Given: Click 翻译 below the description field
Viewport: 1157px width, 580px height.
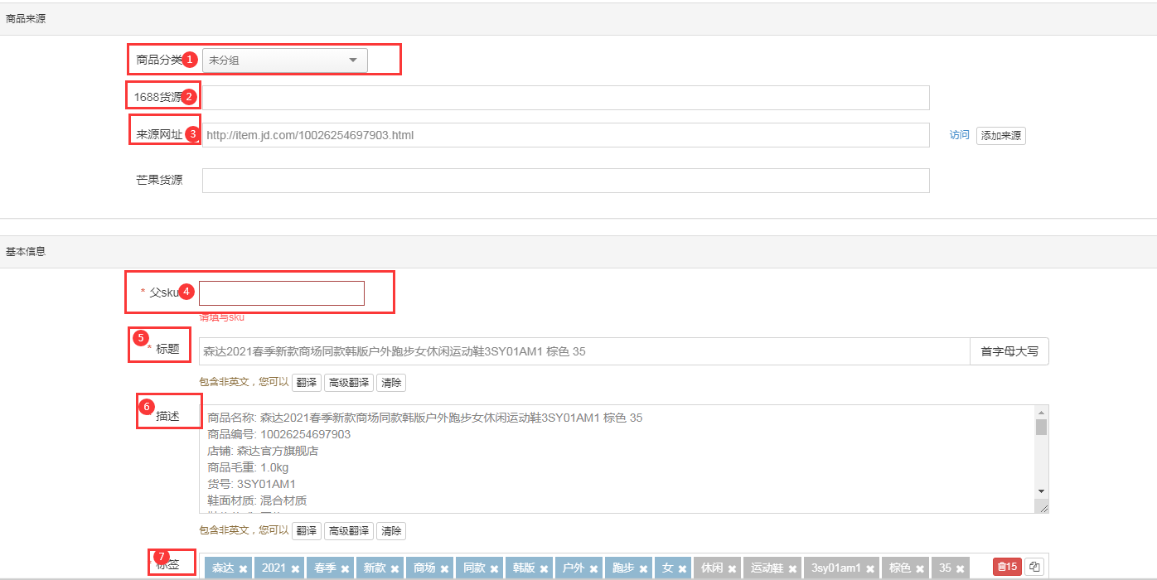Looking at the screenshot, I should [x=306, y=531].
